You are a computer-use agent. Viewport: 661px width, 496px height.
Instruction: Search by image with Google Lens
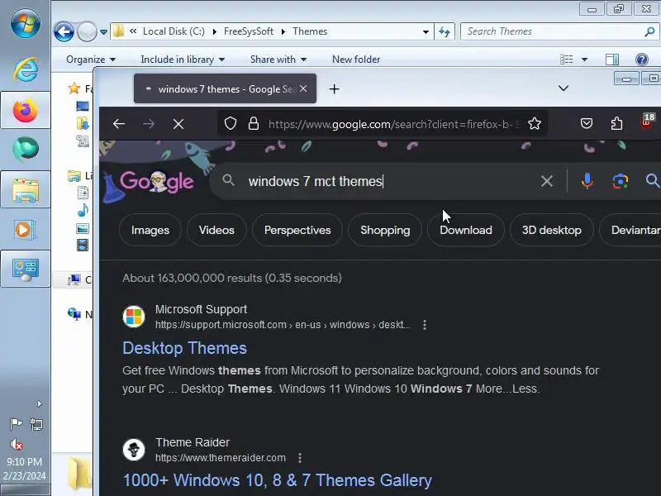tap(620, 181)
